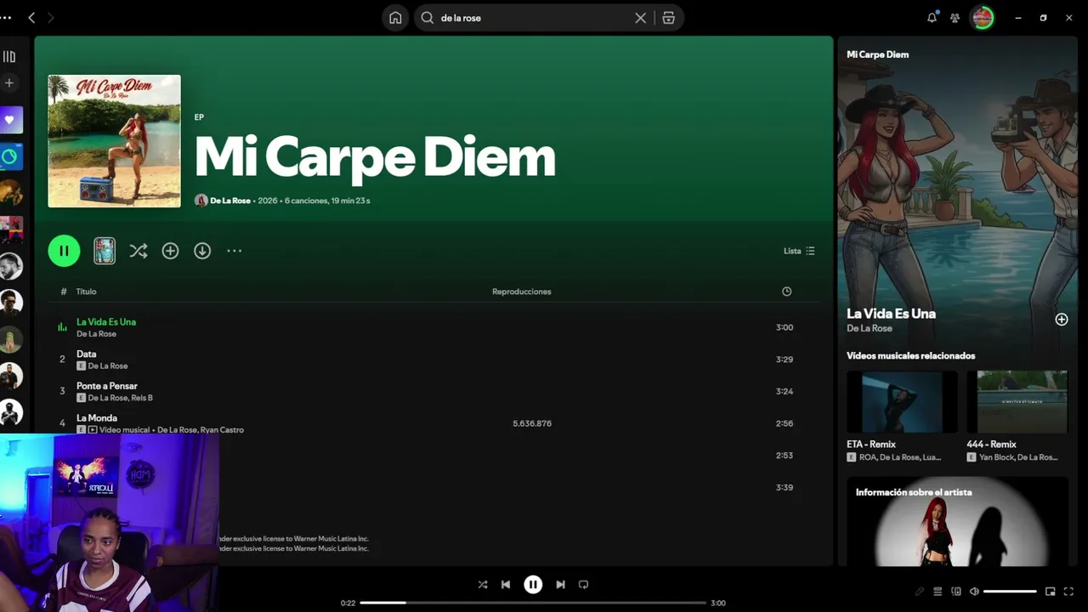Open the De La Rose artist link under title
This screenshot has width=1088, height=612.
point(230,201)
